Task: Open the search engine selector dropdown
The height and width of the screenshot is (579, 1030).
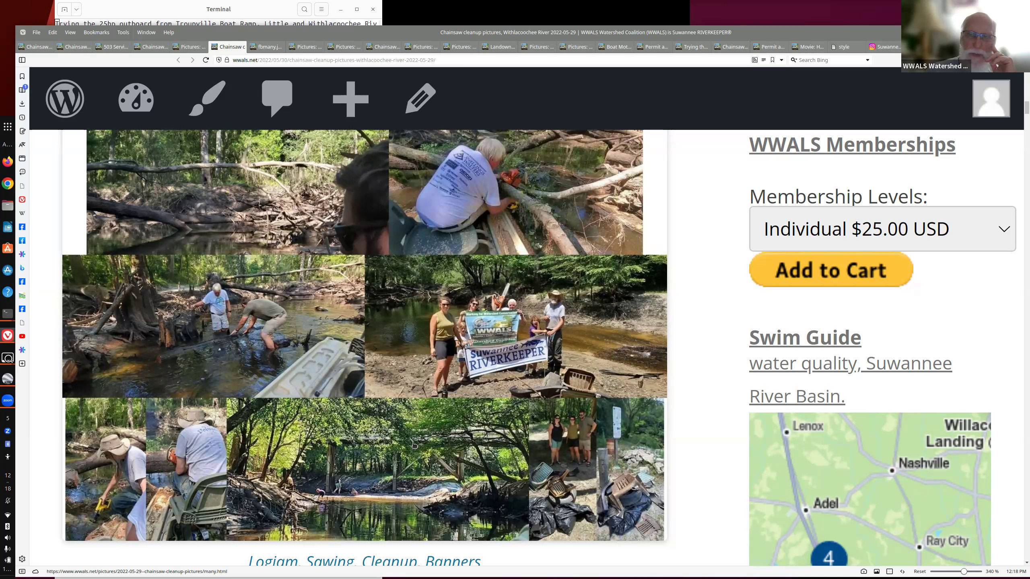Action: pyautogui.click(x=793, y=60)
